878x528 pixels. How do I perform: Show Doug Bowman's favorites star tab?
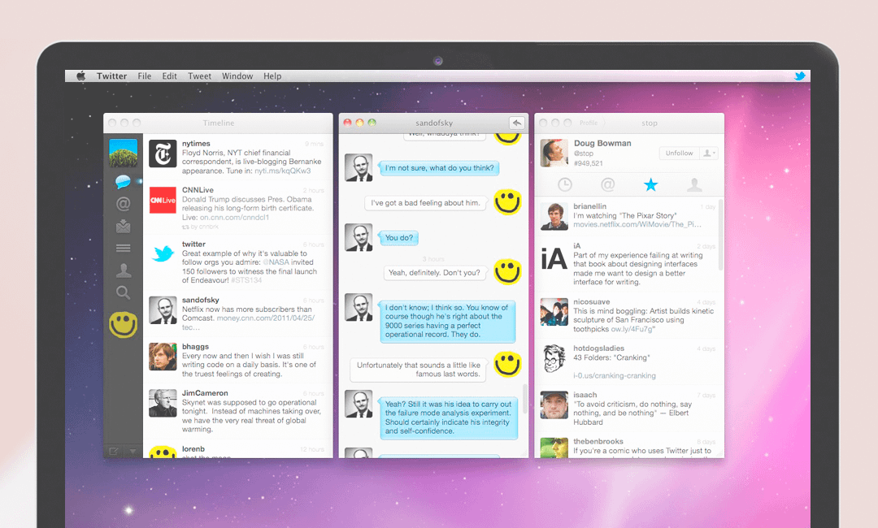650,184
